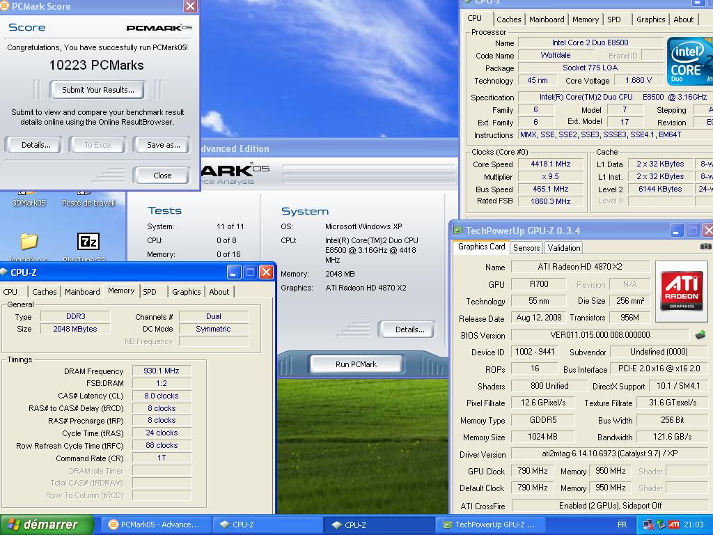
Task: Click the memory Type DDR3 field
Action: [75, 316]
